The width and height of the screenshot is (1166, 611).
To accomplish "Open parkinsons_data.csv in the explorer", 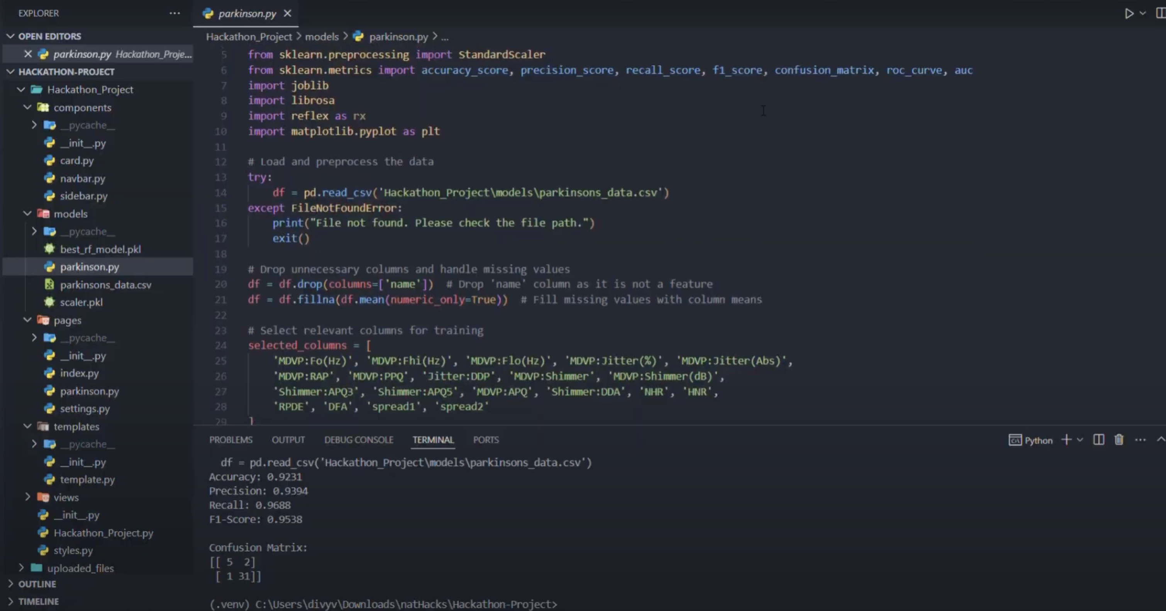I will point(105,285).
